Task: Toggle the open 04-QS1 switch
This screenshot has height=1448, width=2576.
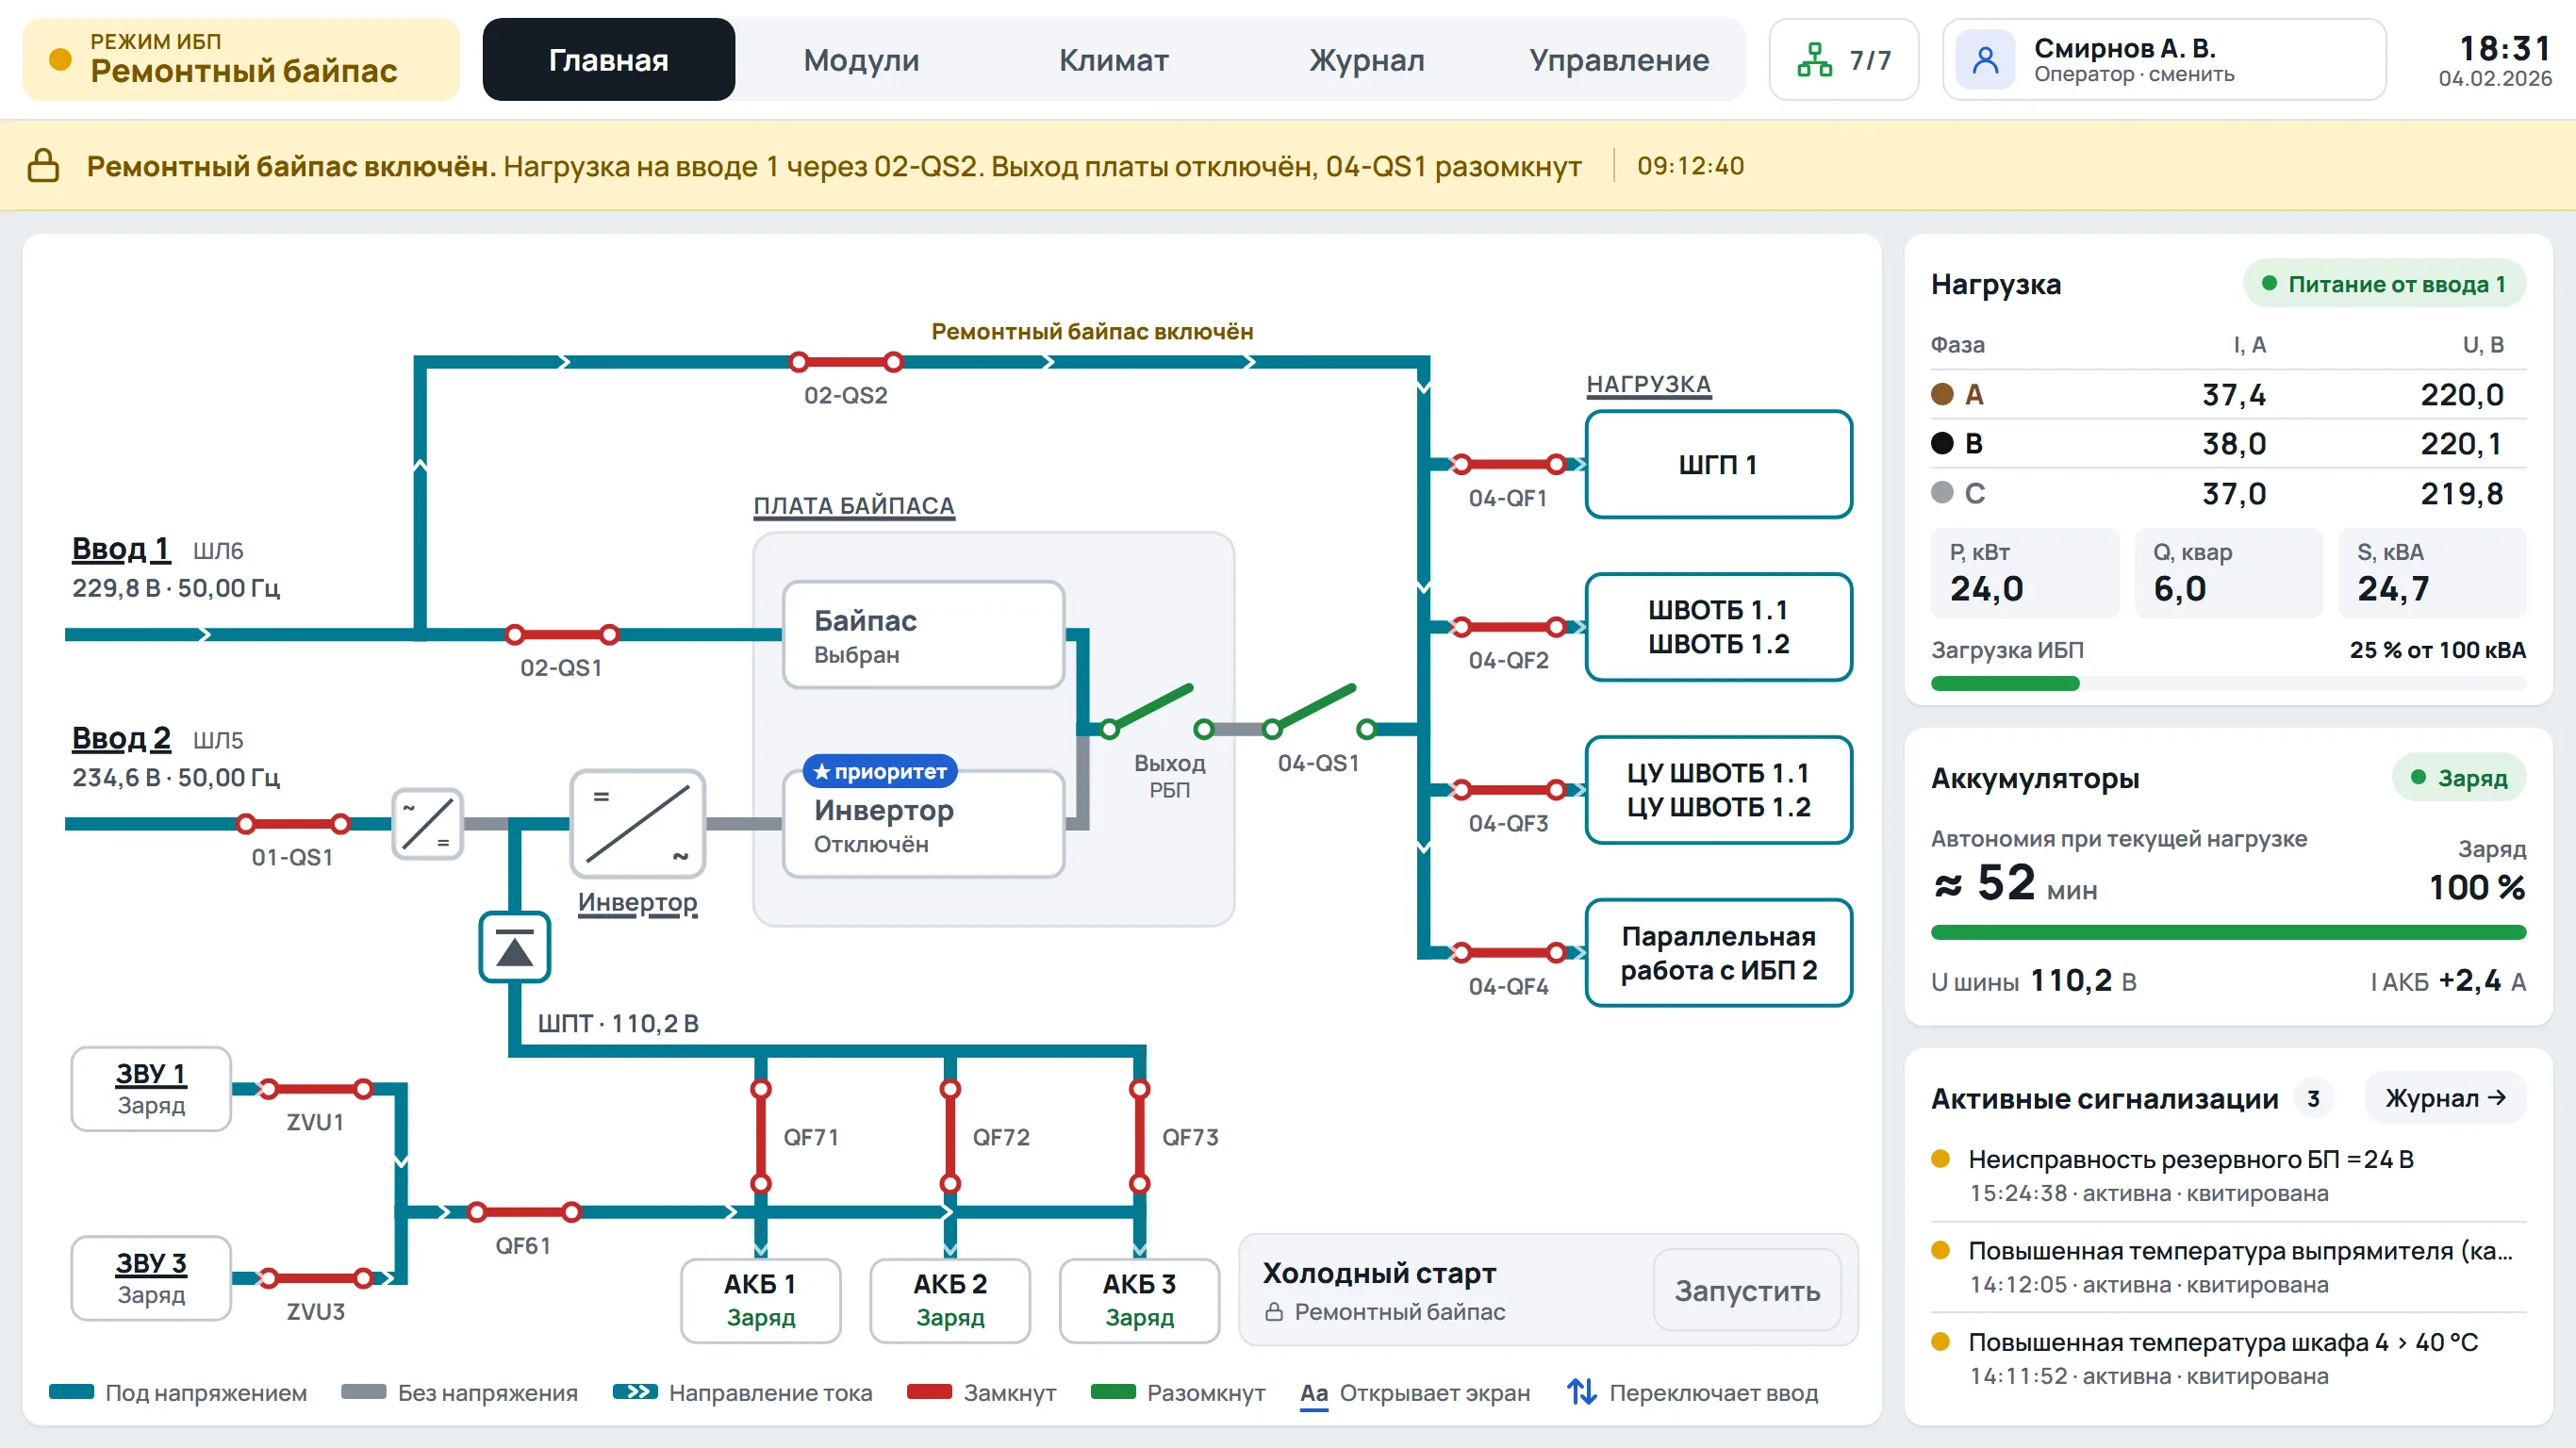Action: 1319,710
